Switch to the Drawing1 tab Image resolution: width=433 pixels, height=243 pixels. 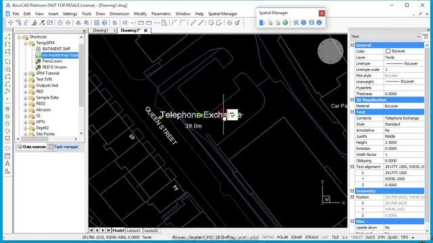coord(100,30)
